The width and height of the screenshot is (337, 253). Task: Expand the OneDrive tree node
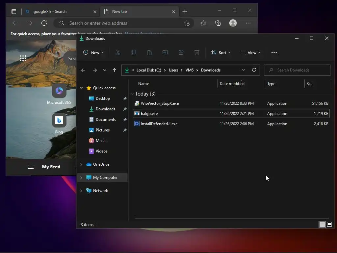tap(81, 164)
